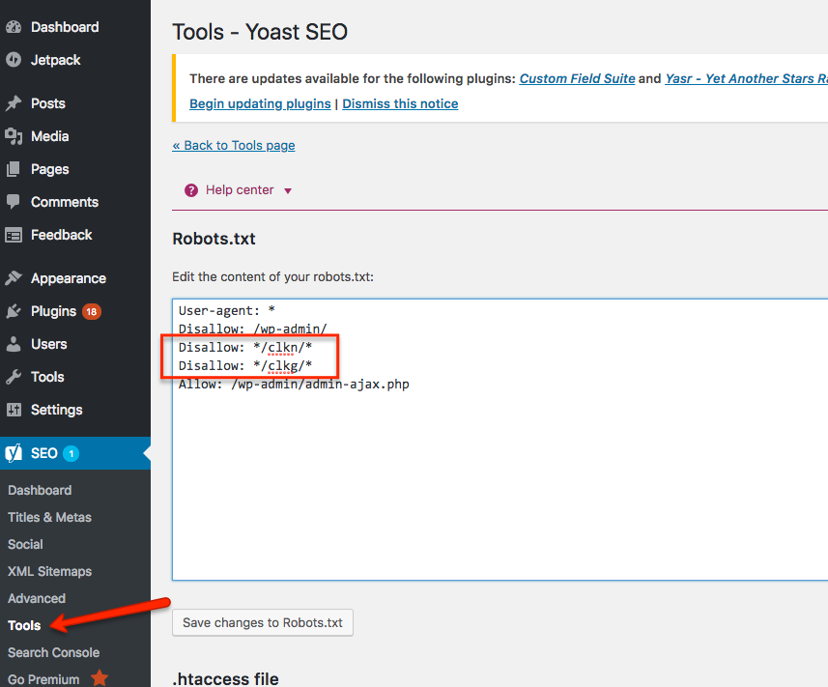Click the Tools wrench icon
Image resolution: width=828 pixels, height=687 pixels.
pyautogui.click(x=14, y=377)
